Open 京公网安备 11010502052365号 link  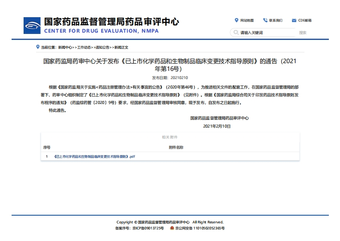200,228
